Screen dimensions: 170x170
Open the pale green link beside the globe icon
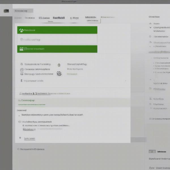pyautogui.click(x=72, y=74)
